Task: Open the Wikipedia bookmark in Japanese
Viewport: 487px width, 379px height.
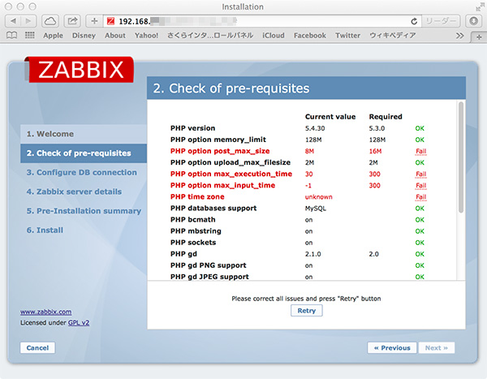Action: tap(392, 36)
